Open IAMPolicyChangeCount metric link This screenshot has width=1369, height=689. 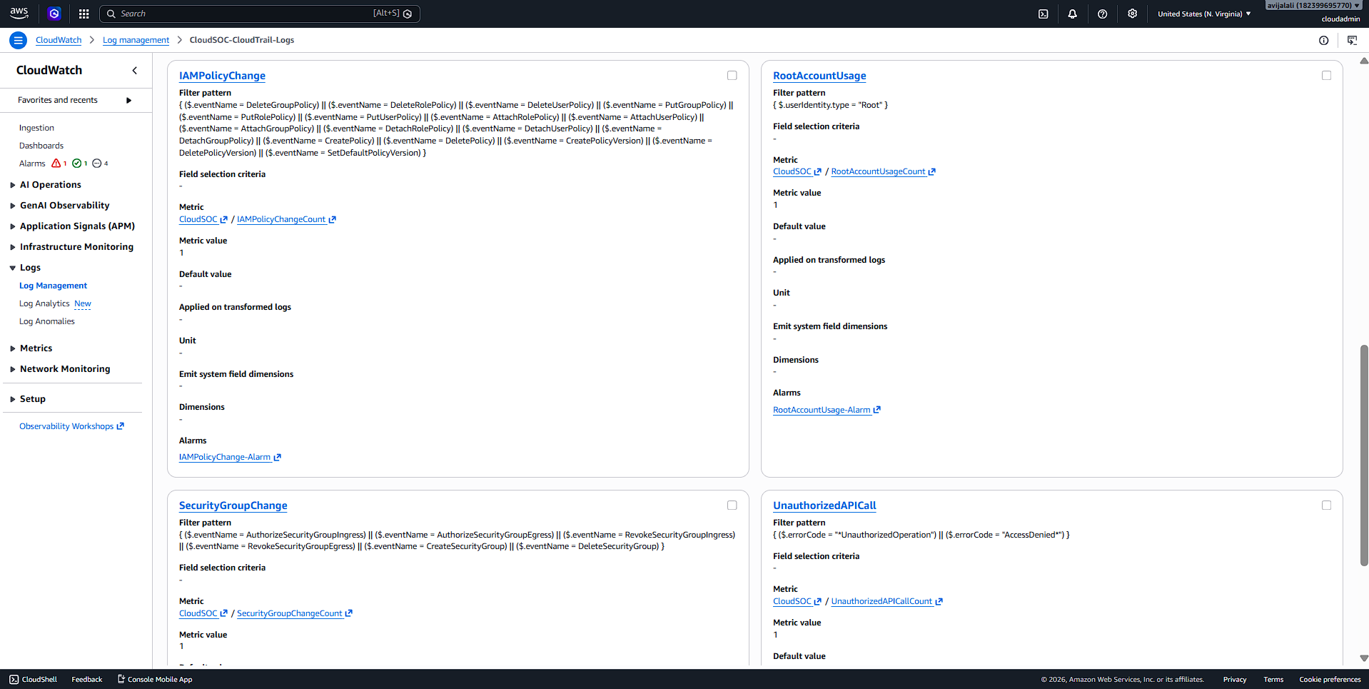(x=286, y=219)
